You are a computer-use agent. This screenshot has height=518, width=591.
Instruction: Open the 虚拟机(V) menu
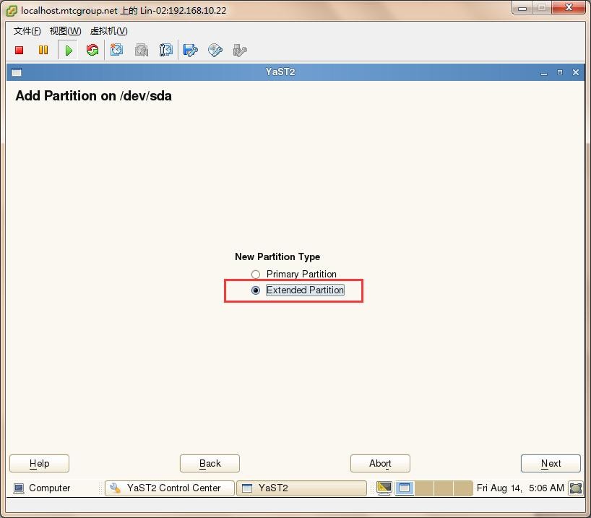[109, 31]
